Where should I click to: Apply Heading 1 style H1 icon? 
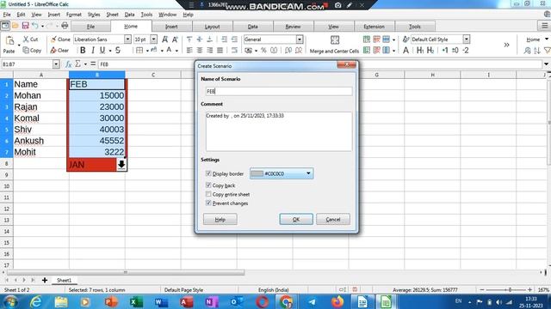pos(420,51)
